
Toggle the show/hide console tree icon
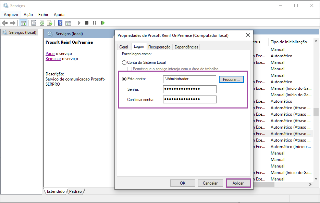click(x=24, y=23)
